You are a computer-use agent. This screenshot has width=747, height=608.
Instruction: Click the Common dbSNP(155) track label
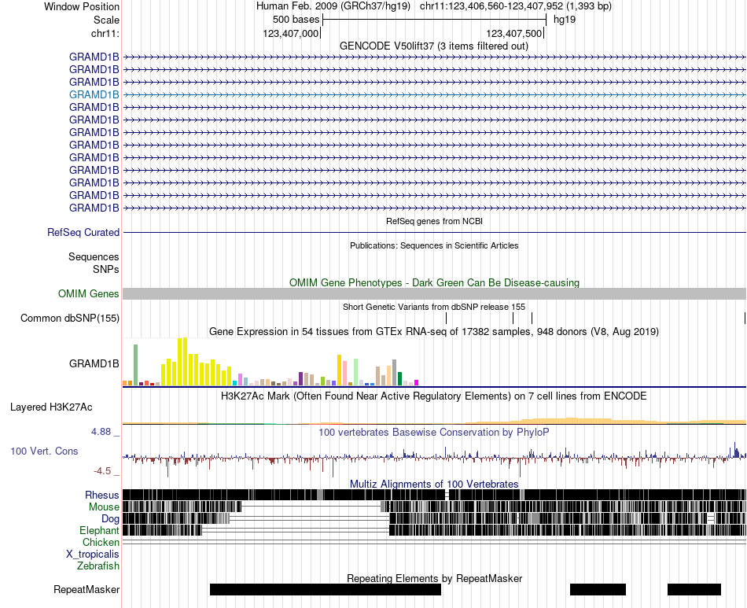click(69, 319)
